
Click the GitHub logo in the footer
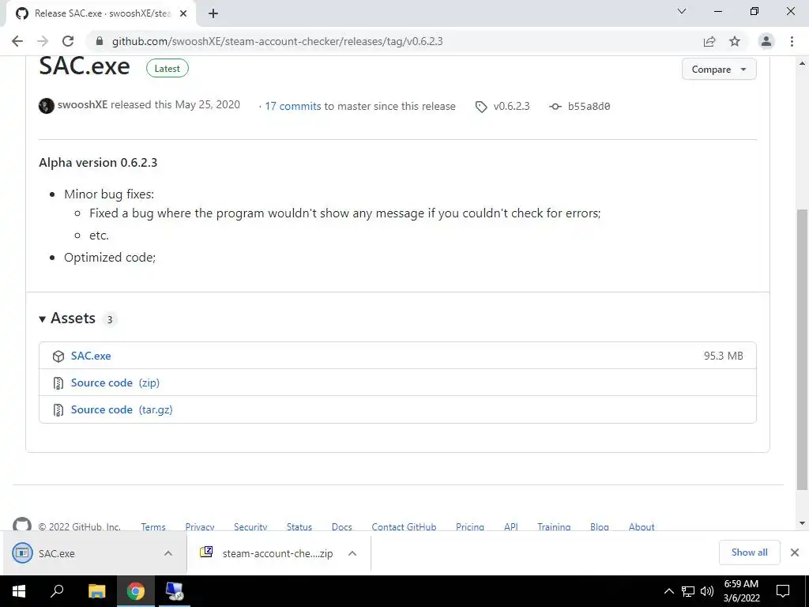(x=21, y=525)
